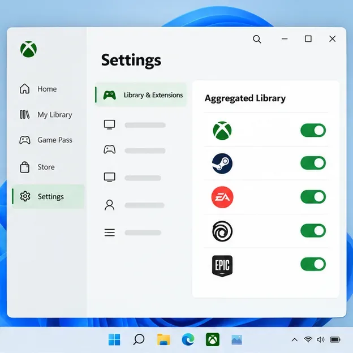The image size is (353, 353).
Task: Click the Steam logo in Aggregated Library
Action: [x=222, y=163]
